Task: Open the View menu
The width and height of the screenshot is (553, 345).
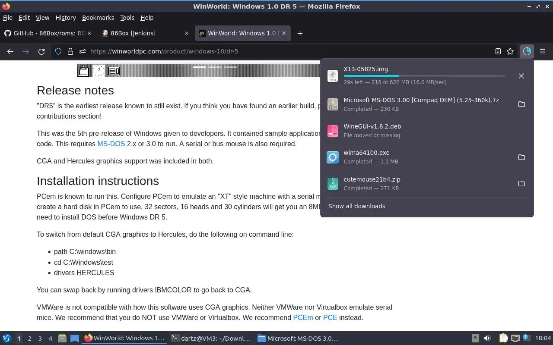Action: 42,18
